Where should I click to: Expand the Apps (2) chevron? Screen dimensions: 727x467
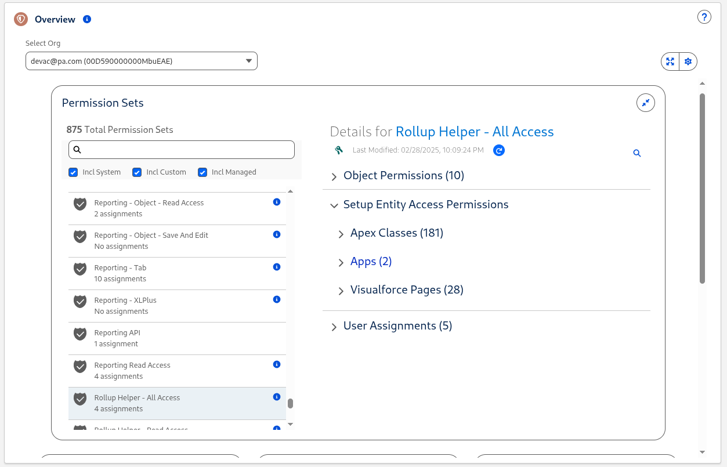tap(341, 263)
